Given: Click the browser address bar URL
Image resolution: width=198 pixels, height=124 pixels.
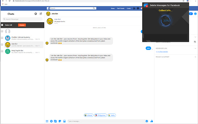Looking at the screenshot, I should 32,1.
